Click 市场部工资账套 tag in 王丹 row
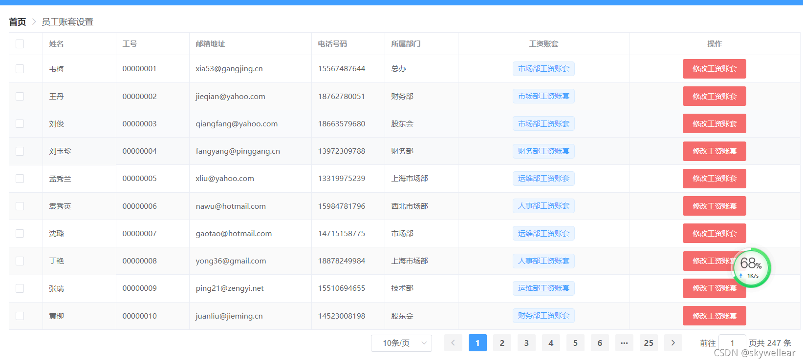Image resolution: width=803 pixels, height=363 pixels. pos(543,96)
